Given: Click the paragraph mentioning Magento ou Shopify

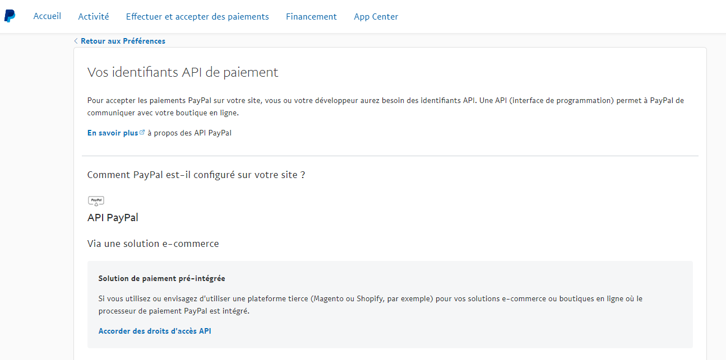Looking at the screenshot, I should click(x=370, y=305).
